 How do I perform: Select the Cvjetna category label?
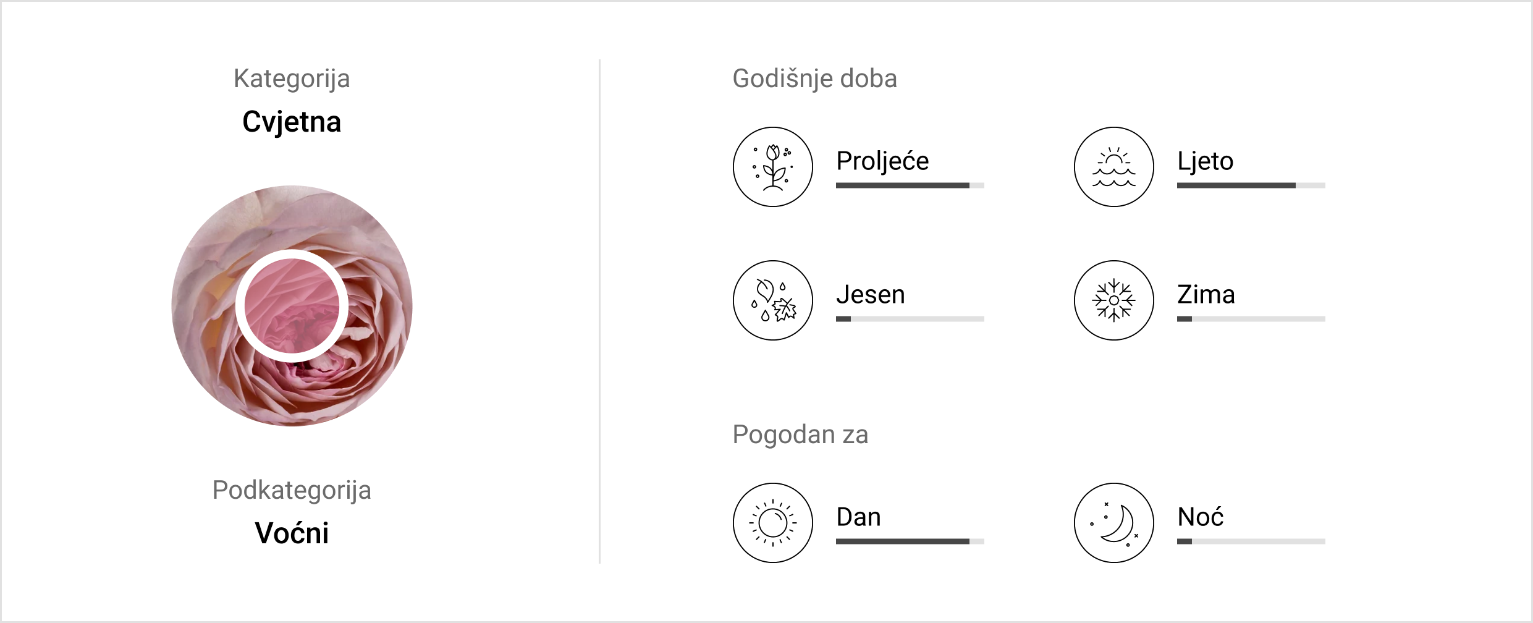click(292, 122)
